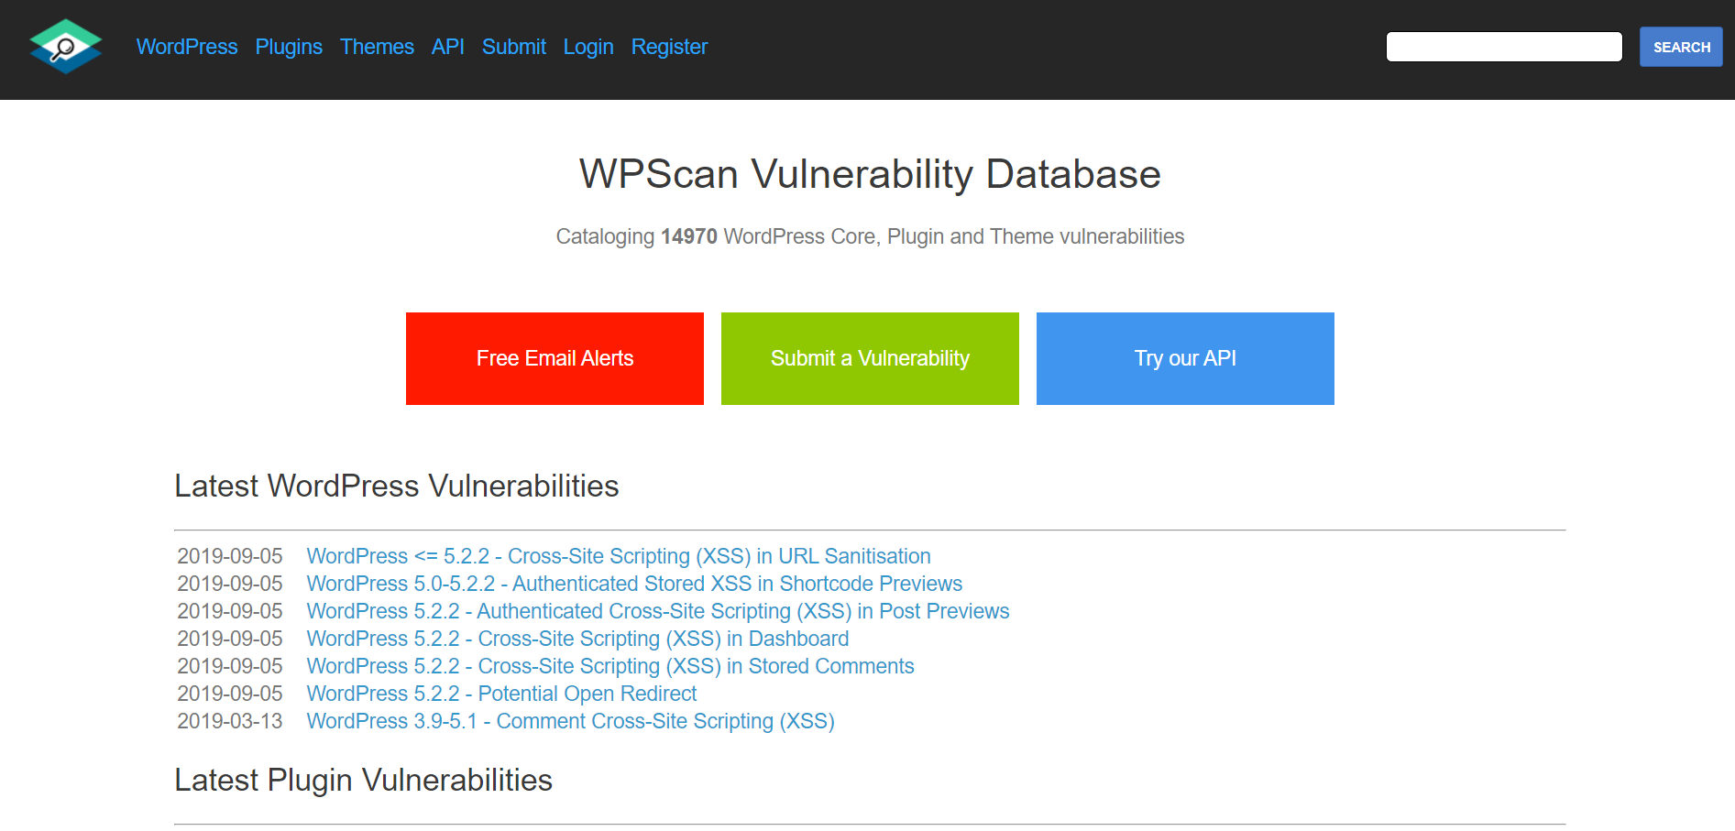1735x831 pixels.
Task: Go to the Plugins page
Action: (289, 47)
